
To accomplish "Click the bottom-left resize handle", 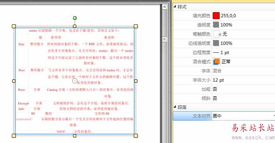I will [x=14, y=136].
